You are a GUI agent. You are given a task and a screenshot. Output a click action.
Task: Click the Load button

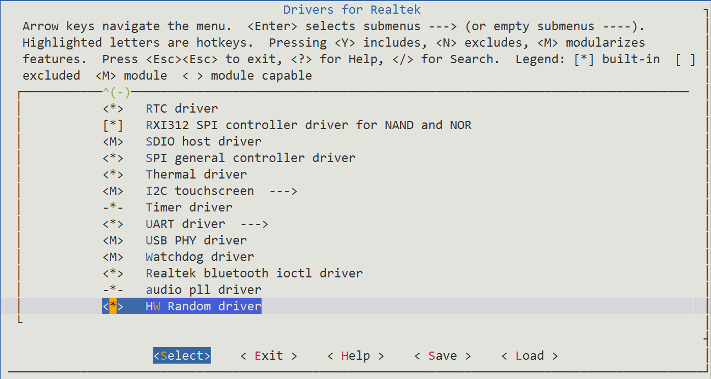point(530,356)
